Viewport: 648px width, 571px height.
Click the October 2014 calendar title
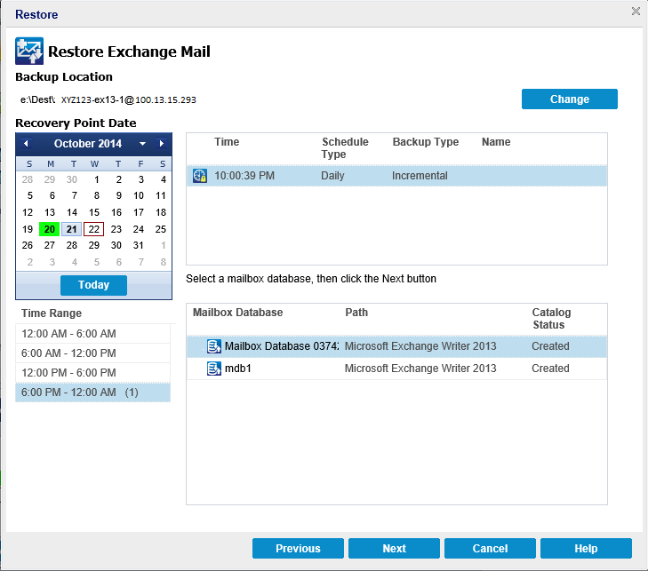pyautogui.click(x=87, y=144)
